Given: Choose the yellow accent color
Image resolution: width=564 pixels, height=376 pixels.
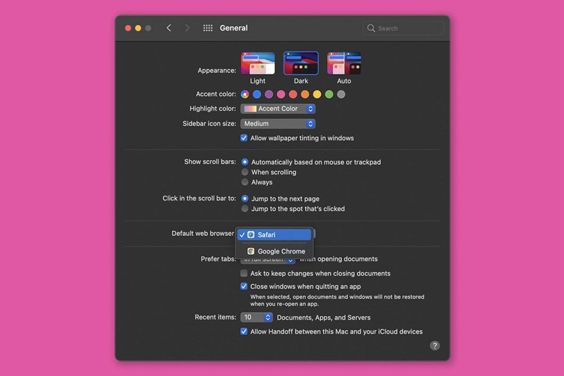Looking at the screenshot, I should tap(317, 94).
